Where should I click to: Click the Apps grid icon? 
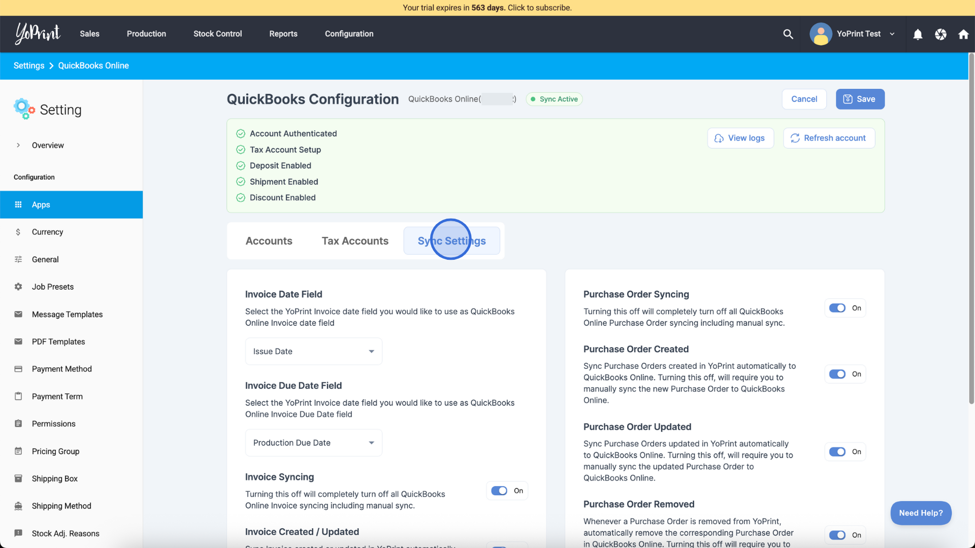18,204
